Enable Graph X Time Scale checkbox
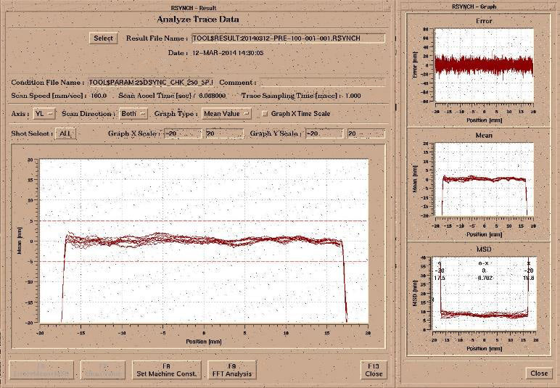The image size is (560, 388). click(265, 114)
